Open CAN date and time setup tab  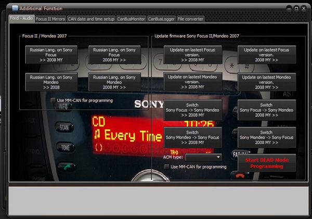(91, 19)
